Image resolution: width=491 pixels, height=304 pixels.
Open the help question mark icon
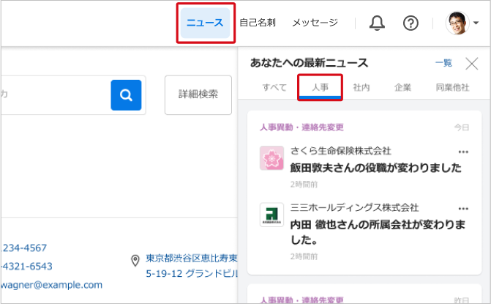point(411,23)
